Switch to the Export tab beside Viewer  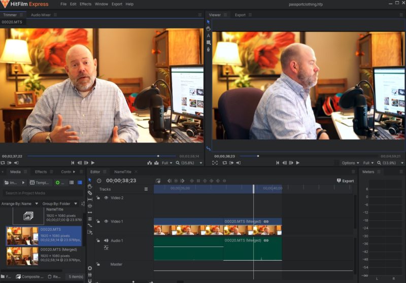click(x=240, y=15)
